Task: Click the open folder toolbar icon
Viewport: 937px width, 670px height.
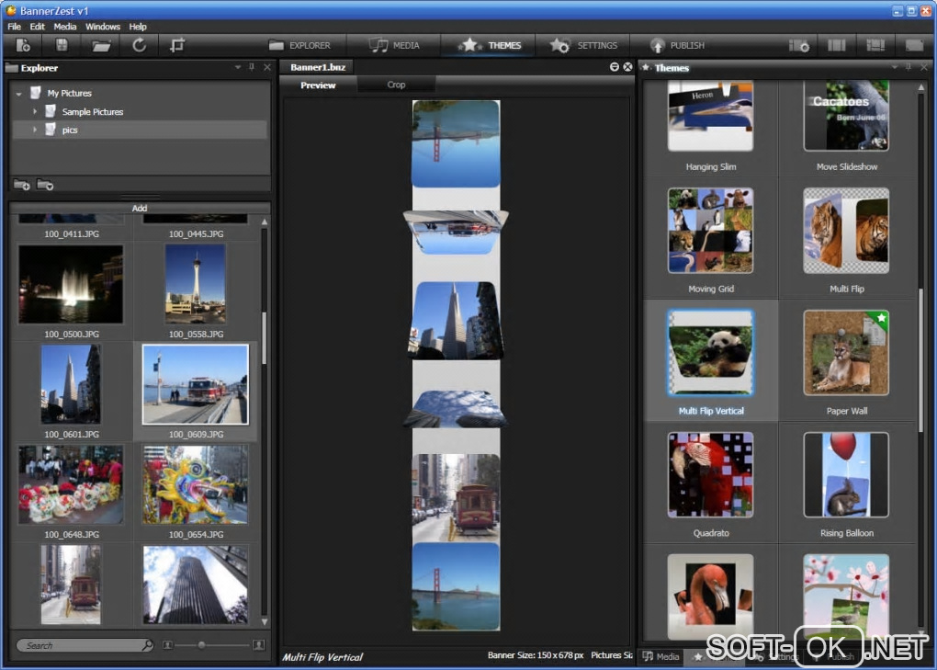Action: [101, 45]
